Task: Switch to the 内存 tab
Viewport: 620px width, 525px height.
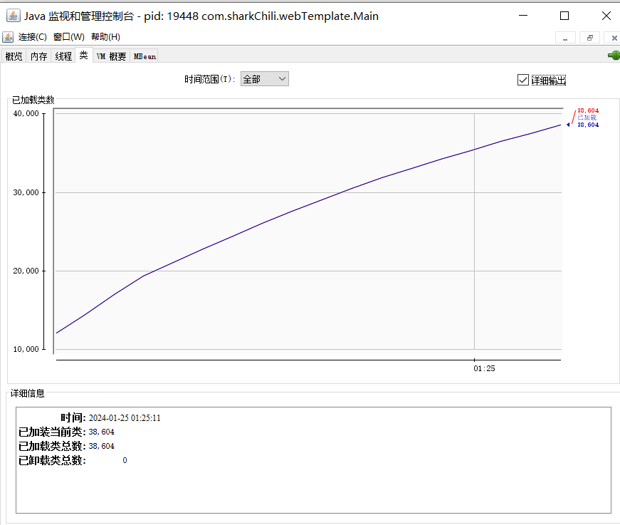Action: click(38, 56)
